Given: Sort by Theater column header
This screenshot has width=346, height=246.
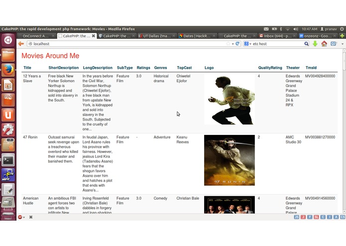Looking at the screenshot, I should click(x=293, y=68).
